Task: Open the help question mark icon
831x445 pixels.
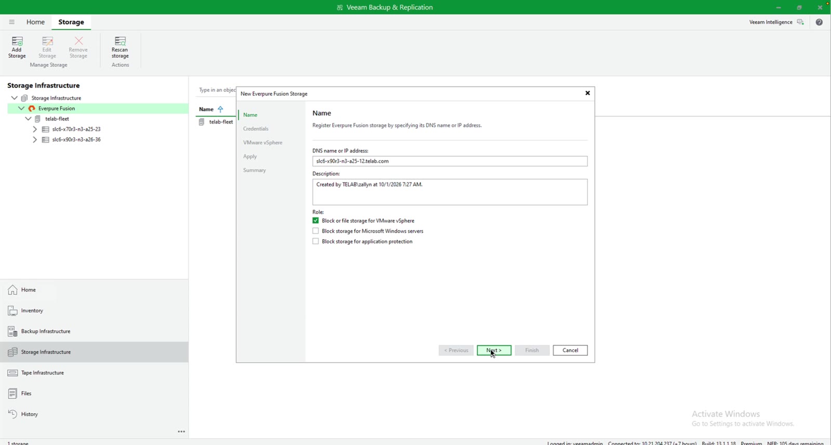Action: [819, 22]
